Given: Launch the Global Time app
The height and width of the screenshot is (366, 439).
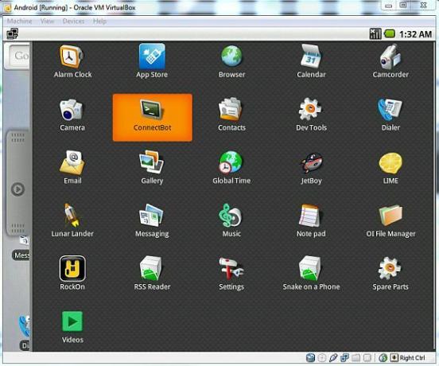Looking at the screenshot, I should (231, 167).
